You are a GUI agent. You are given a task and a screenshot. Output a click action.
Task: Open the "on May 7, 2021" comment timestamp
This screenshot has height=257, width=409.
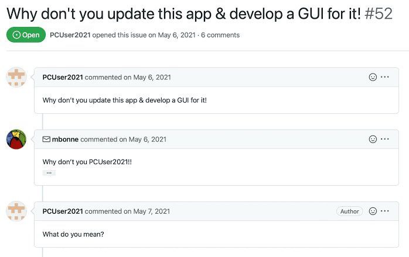click(146, 211)
